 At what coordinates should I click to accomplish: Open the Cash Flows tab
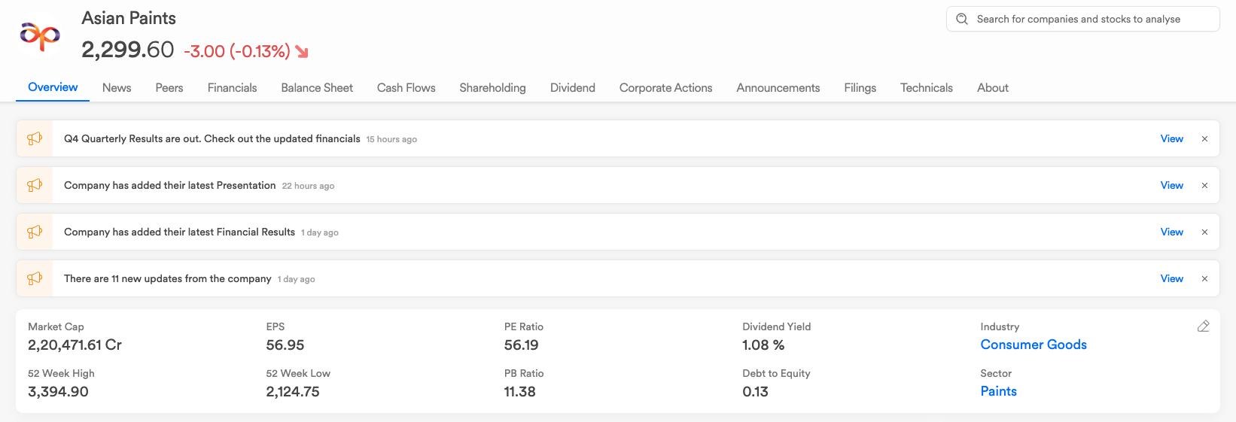tap(406, 88)
